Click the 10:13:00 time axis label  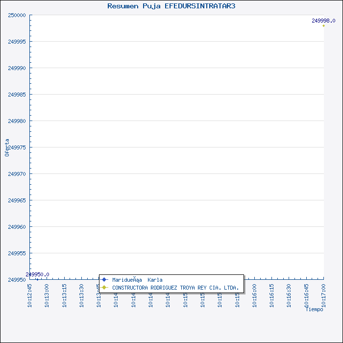coord(47,295)
